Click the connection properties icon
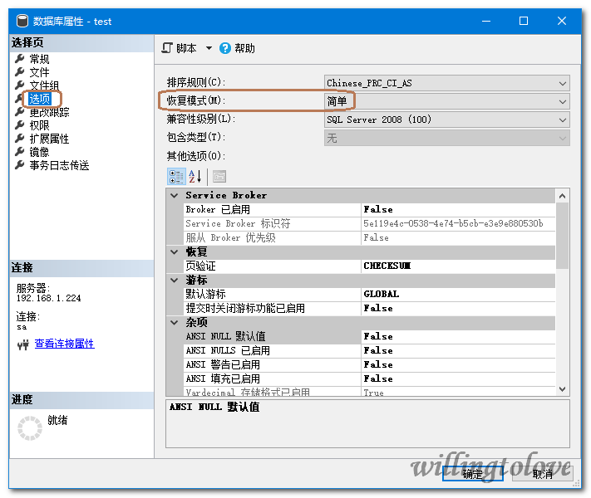Image resolution: width=591 pixels, height=498 pixels. coord(22,344)
